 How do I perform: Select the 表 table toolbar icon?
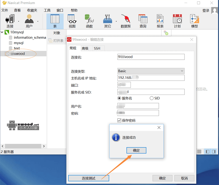[x=55, y=21]
